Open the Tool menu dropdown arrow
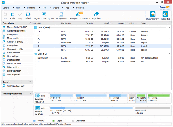 coord(50,8)
